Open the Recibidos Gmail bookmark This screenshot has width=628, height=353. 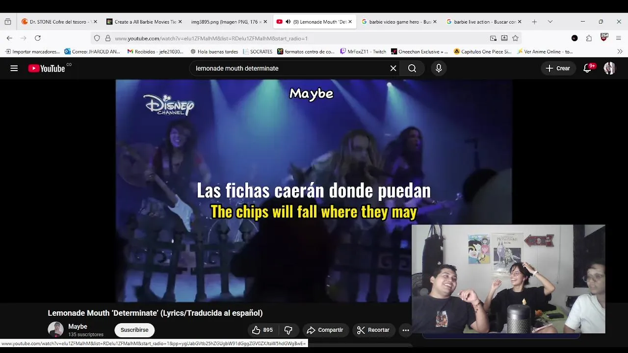155,51
